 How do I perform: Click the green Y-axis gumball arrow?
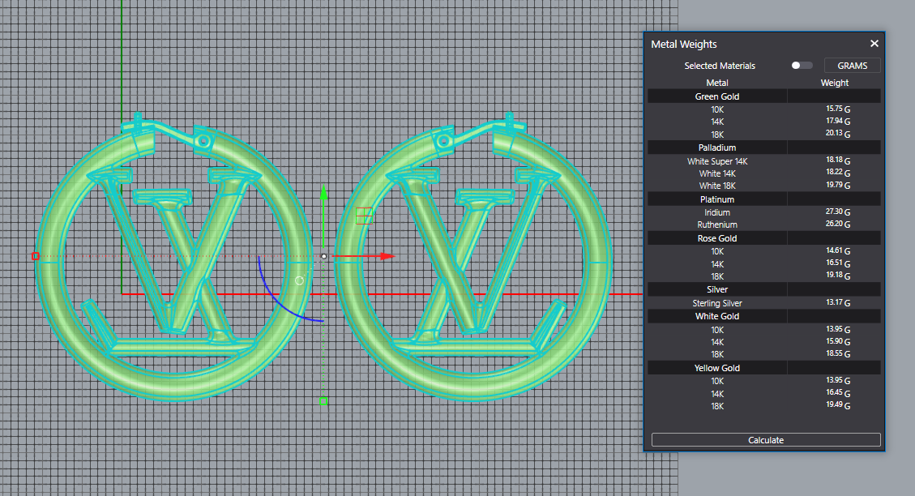[x=323, y=193]
